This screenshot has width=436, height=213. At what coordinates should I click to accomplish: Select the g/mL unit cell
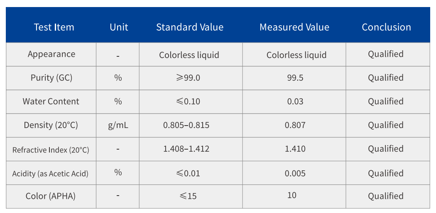(x=118, y=125)
